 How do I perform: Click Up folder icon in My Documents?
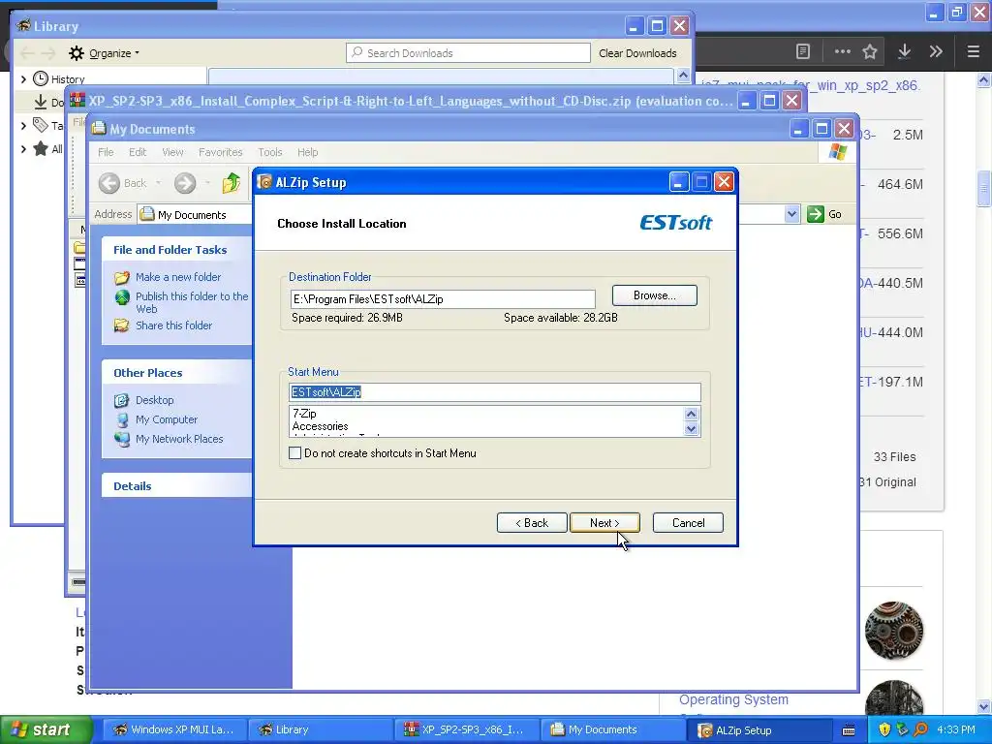(x=232, y=183)
